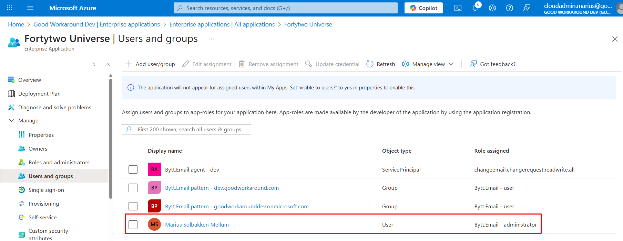This screenshot has height=241, width=623.
Task: Click the Add user/group plus icon
Action: (x=129, y=64)
